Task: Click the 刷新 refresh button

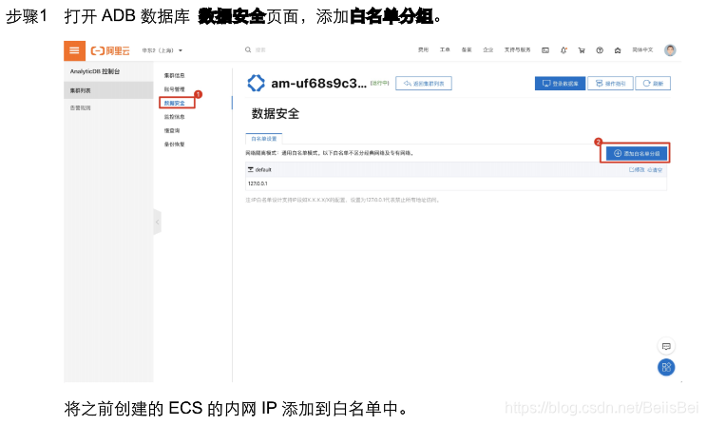Action: coord(653,84)
